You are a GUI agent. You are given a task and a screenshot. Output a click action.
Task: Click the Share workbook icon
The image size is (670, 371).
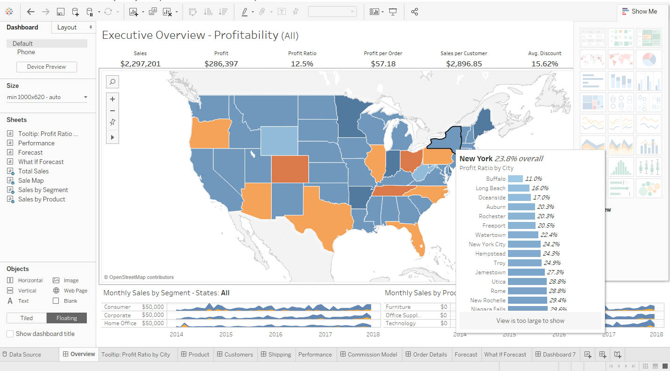pos(415,12)
